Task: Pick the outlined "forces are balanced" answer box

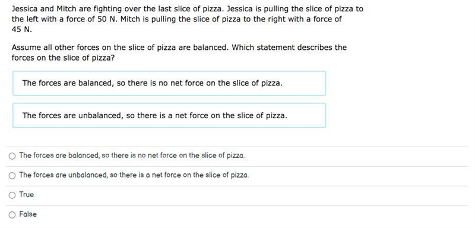Action: click(169, 83)
